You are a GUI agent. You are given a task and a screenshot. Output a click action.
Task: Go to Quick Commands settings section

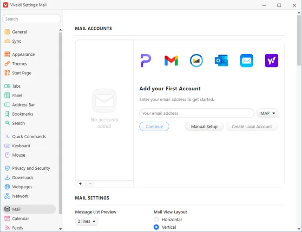(x=29, y=137)
